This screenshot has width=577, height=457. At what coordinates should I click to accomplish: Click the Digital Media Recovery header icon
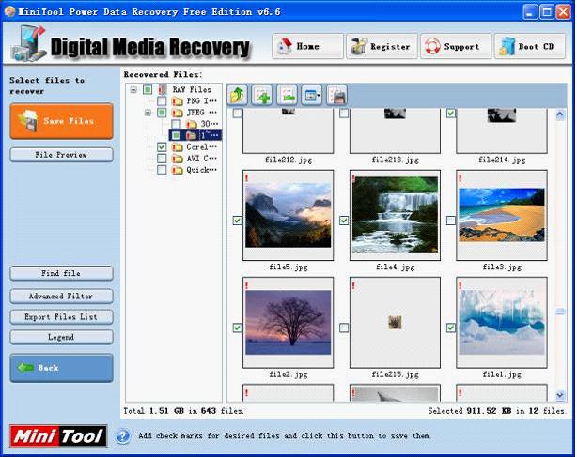(28, 43)
